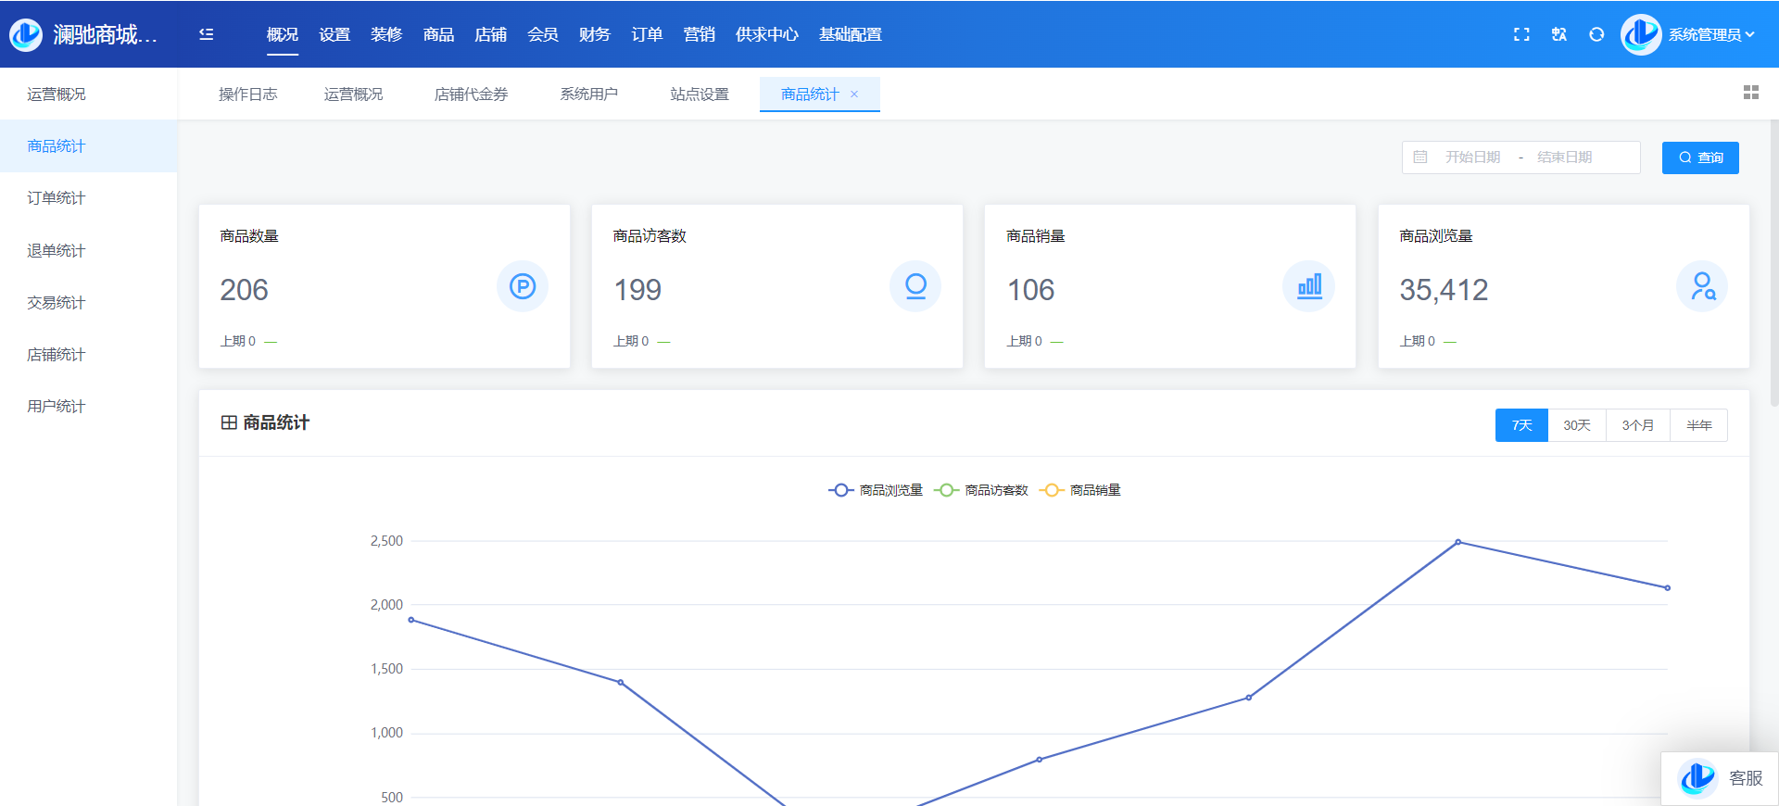This screenshot has width=1779, height=806.
Task: Go to 订单统计 in the sidebar
Action: (x=57, y=198)
